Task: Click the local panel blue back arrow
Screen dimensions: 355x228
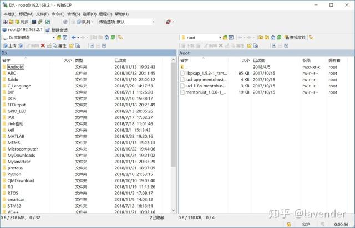Action: (x=73, y=38)
